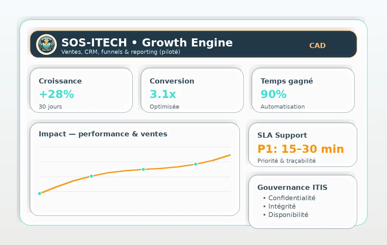Image resolution: width=387 pixels, height=245 pixels.
Task: Open the SLA Support card heading
Action: click(282, 135)
